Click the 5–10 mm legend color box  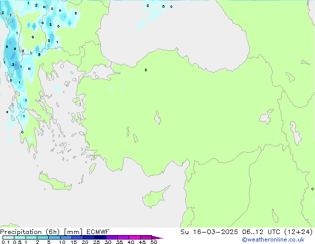tap(54, 238)
